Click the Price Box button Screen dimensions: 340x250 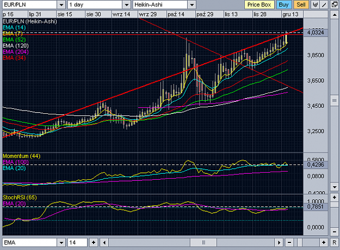click(259, 4)
